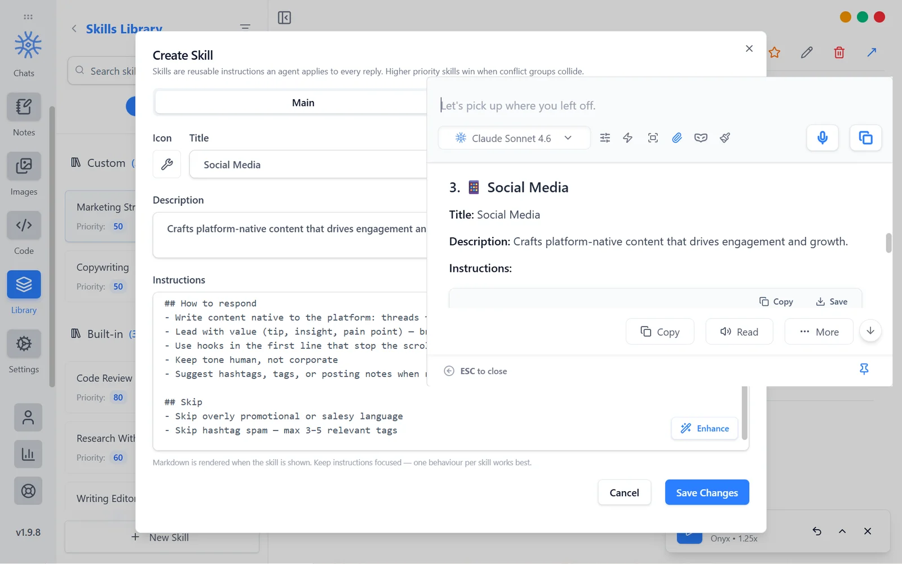Click the up chevron in Onyx player
Viewport: 902px width, 564px height.
842,531
